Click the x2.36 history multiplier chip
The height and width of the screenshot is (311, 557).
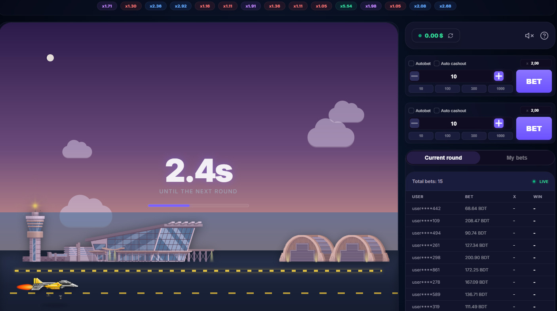156,6
